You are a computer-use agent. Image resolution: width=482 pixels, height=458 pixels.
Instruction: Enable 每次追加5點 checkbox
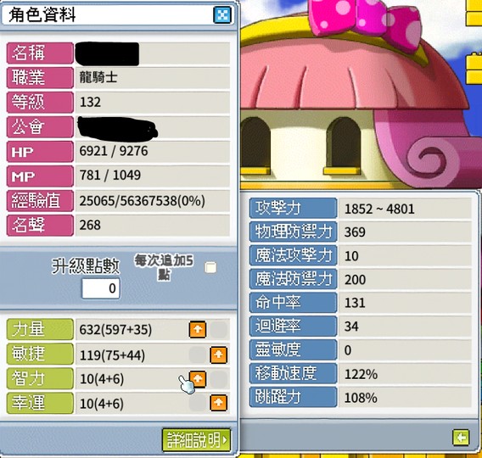tap(210, 267)
